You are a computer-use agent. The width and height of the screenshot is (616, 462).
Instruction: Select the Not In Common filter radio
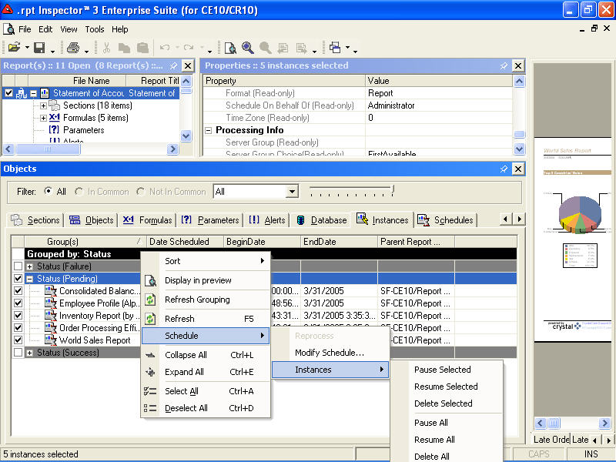pos(141,191)
